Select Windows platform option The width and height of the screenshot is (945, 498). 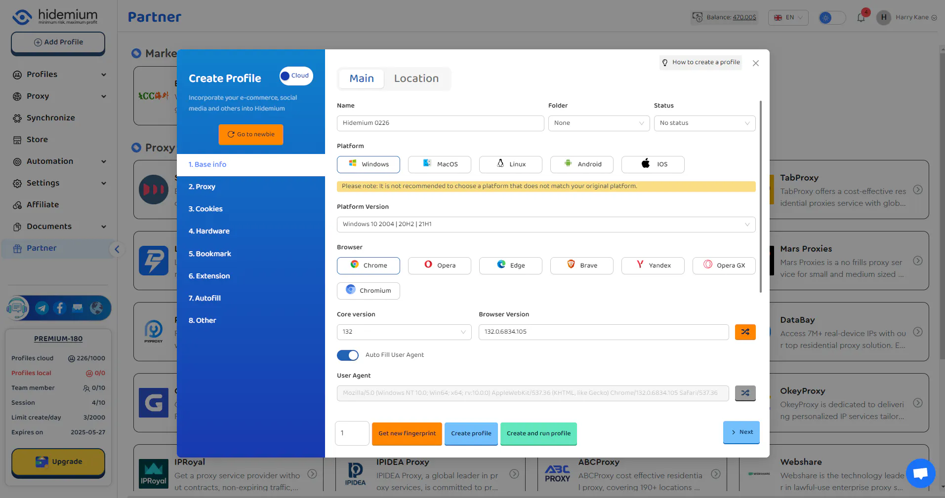click(x=369, y=164)
